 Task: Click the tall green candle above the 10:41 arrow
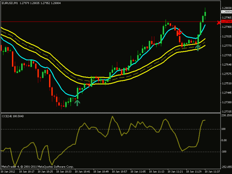coord(78,93)
